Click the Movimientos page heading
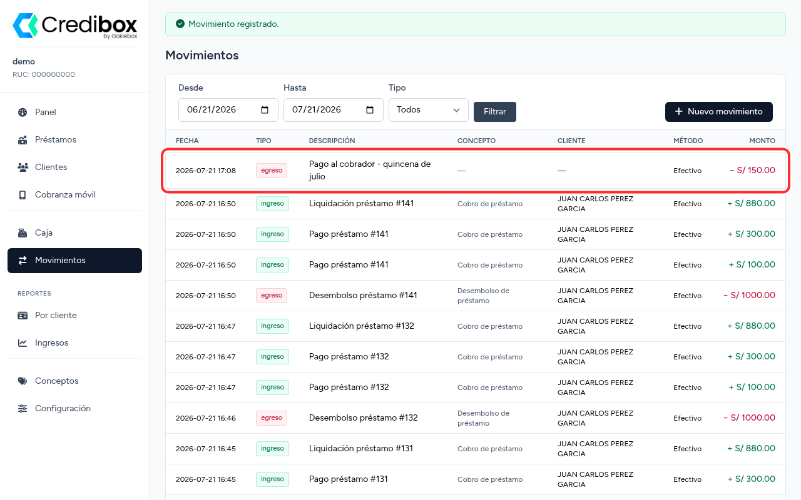 [x=202, y=56]
